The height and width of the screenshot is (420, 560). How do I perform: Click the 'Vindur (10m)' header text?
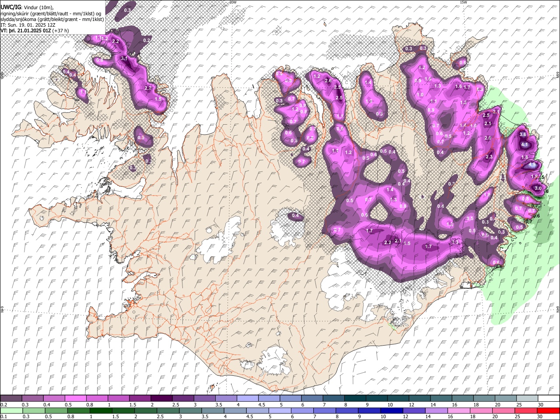(38, 7)
